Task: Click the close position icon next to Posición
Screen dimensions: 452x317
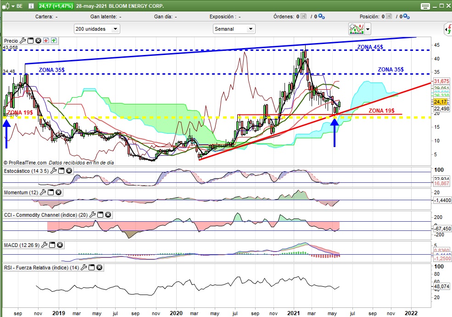Action: click(389, 16)
